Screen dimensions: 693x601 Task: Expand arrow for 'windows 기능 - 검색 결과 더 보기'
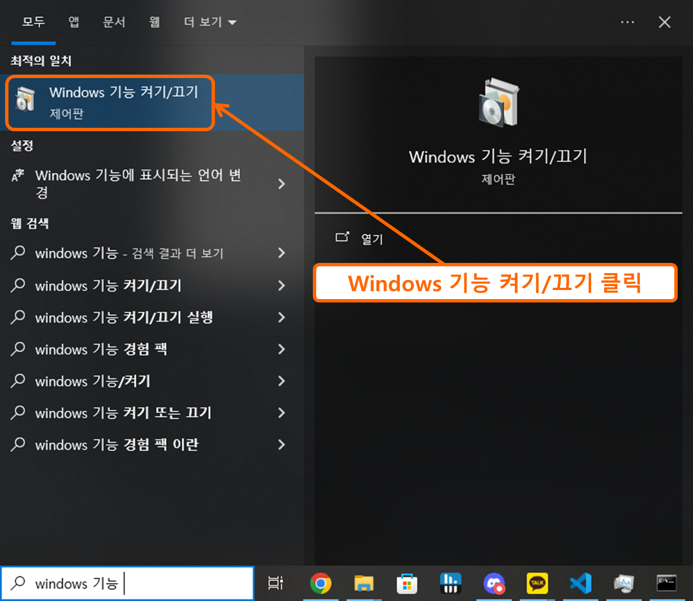click(282, 253)
